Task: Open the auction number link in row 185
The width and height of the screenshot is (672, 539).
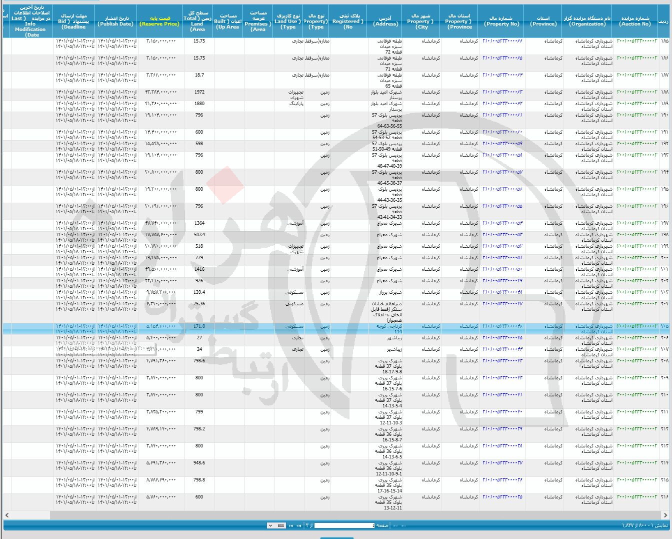Action: click(x=637, y=41)
